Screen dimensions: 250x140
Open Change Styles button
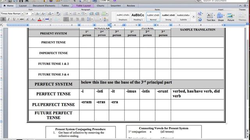(200, 14)
